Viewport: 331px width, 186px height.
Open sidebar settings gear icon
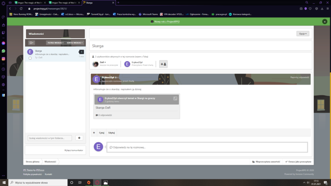pyautogui.click(x=3, y=85)
